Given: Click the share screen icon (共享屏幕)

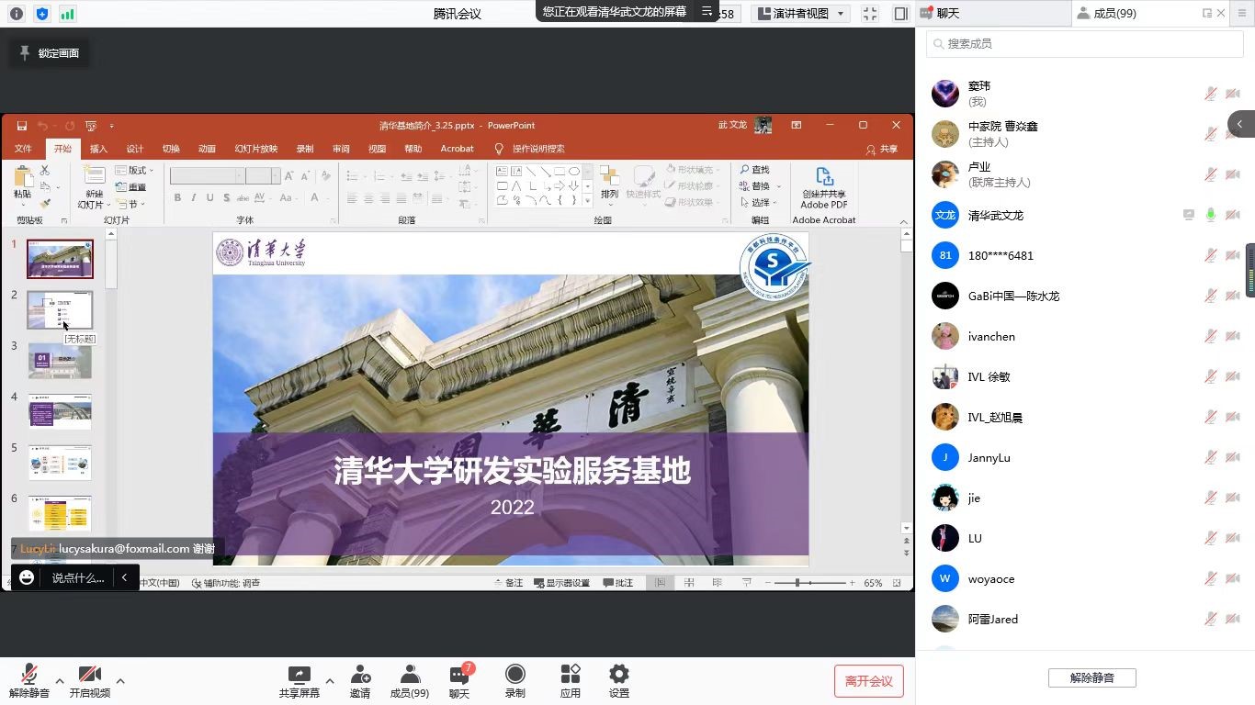Looking at the screenshot, I should [x=300, y=676].
